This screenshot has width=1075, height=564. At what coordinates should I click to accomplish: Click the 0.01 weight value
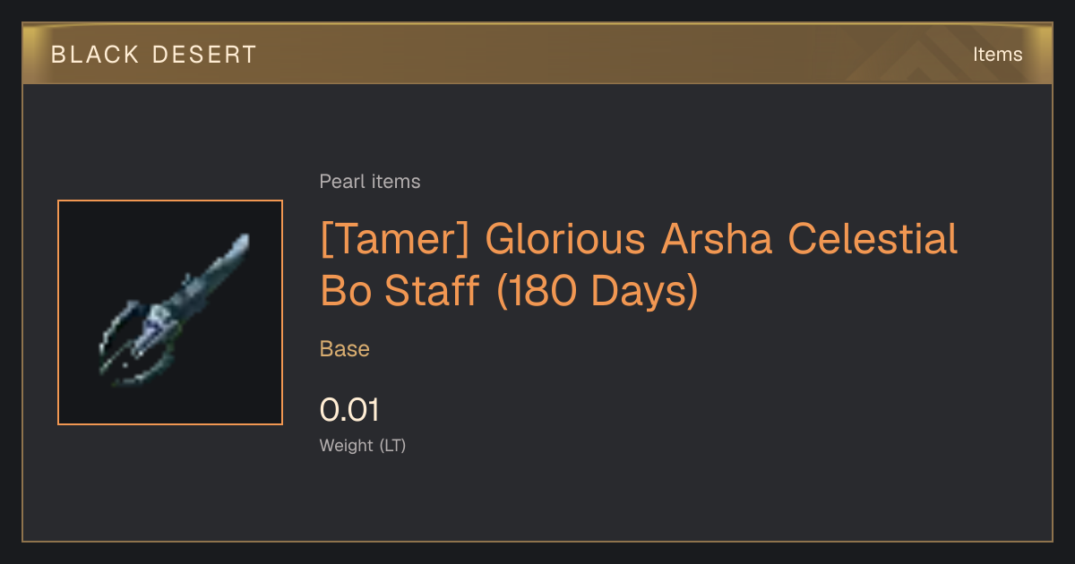349,410
